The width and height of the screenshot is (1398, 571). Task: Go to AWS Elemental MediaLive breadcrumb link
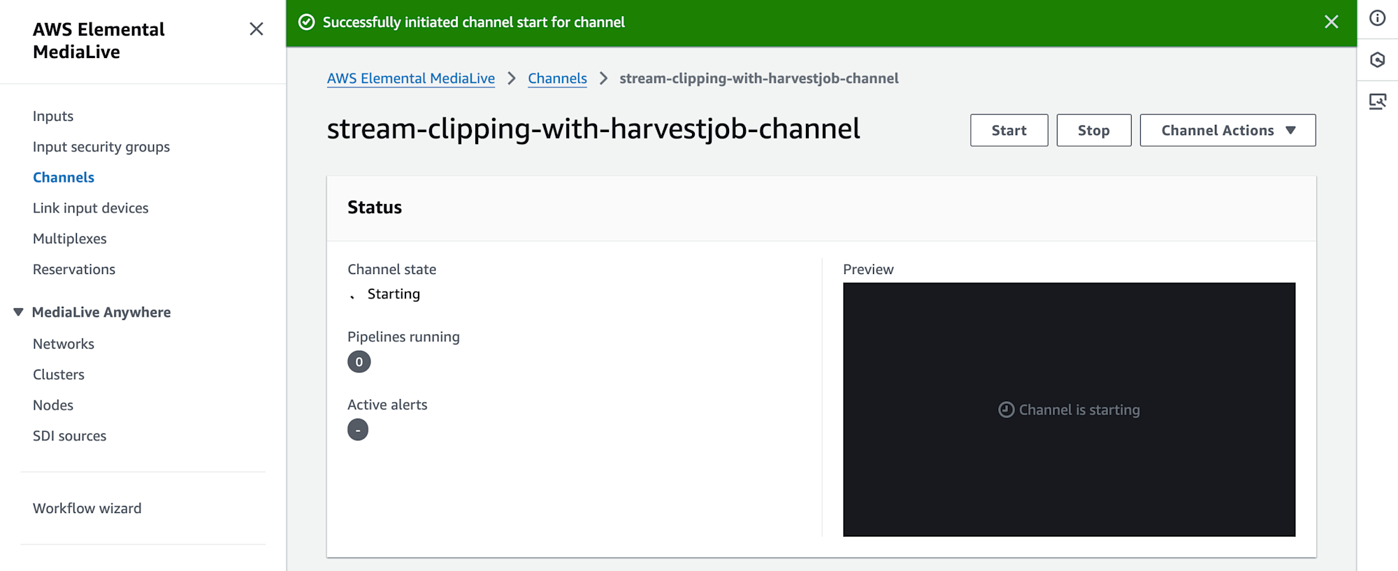(x=411, y=78)
